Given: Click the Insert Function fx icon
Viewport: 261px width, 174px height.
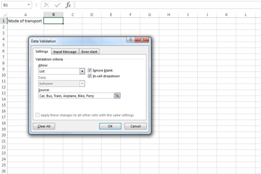Looking at the screenshot, I should point(68,5).
